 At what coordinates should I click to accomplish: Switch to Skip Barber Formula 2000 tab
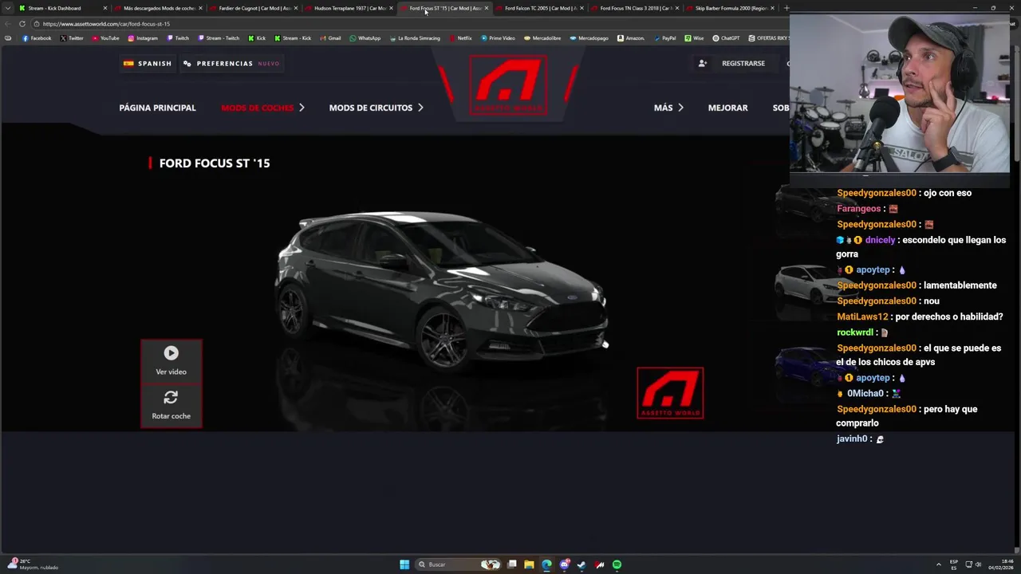[730, 8]
